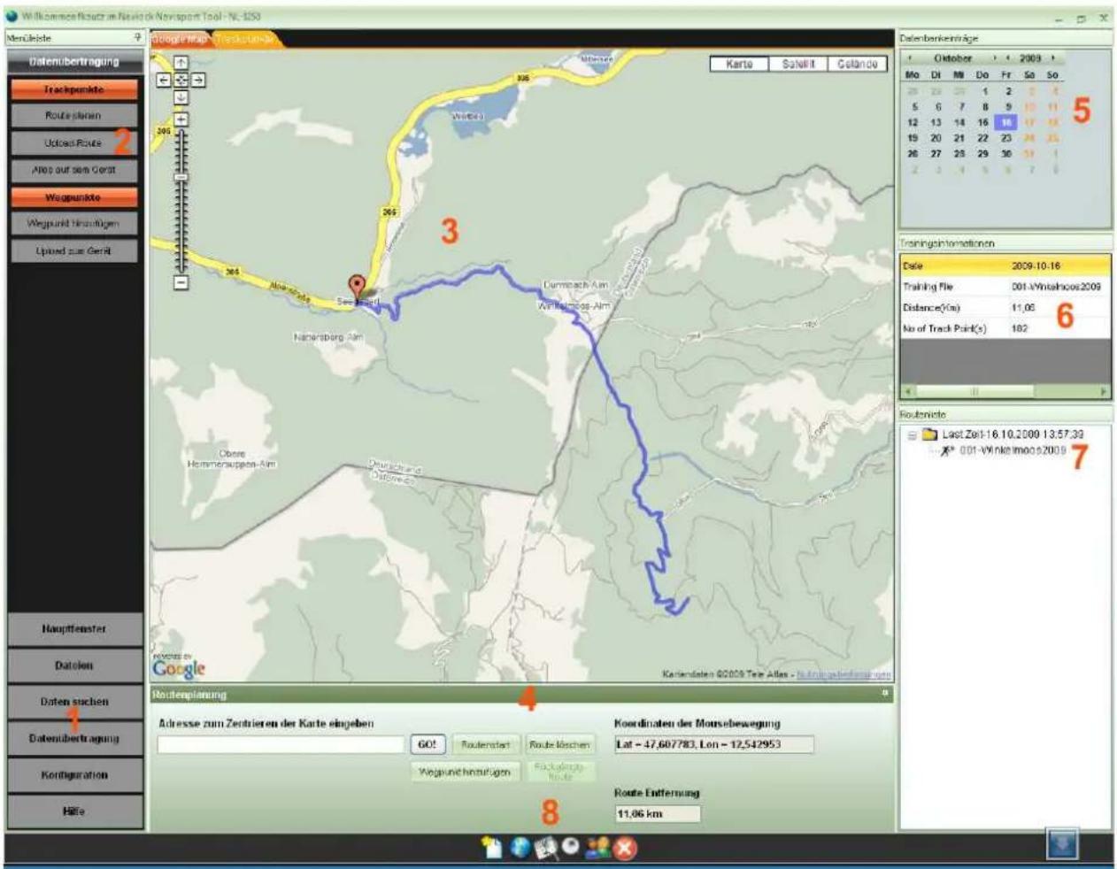Open the Nutzungsbedingungen link on the map
Viewport: 1117px width, 869px height.
[844, 674]
